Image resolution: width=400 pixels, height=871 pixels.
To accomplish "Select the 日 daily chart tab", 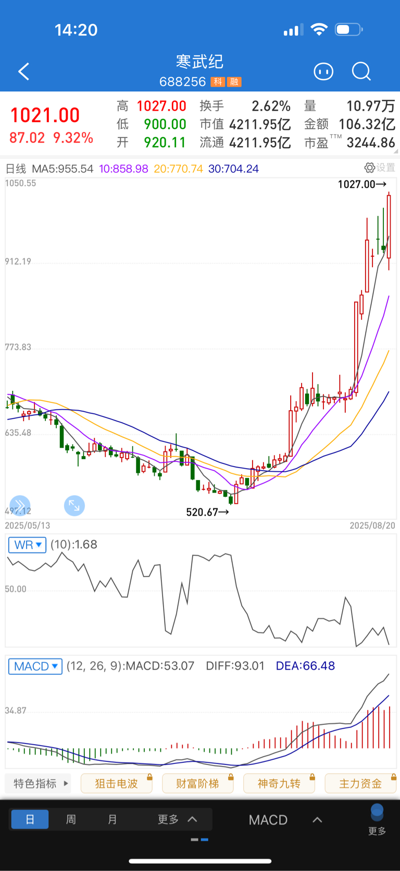I will (30, 819).
